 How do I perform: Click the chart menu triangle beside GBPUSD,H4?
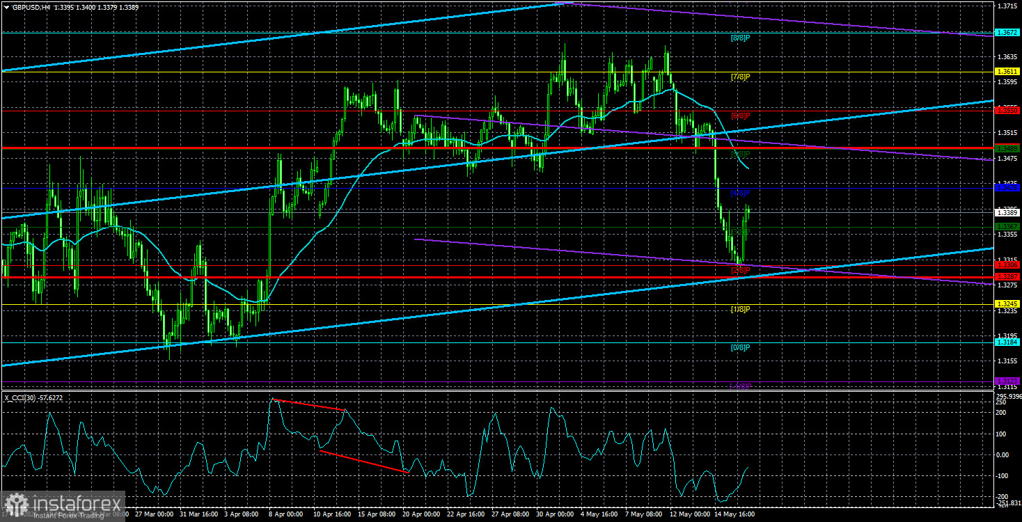6,7
